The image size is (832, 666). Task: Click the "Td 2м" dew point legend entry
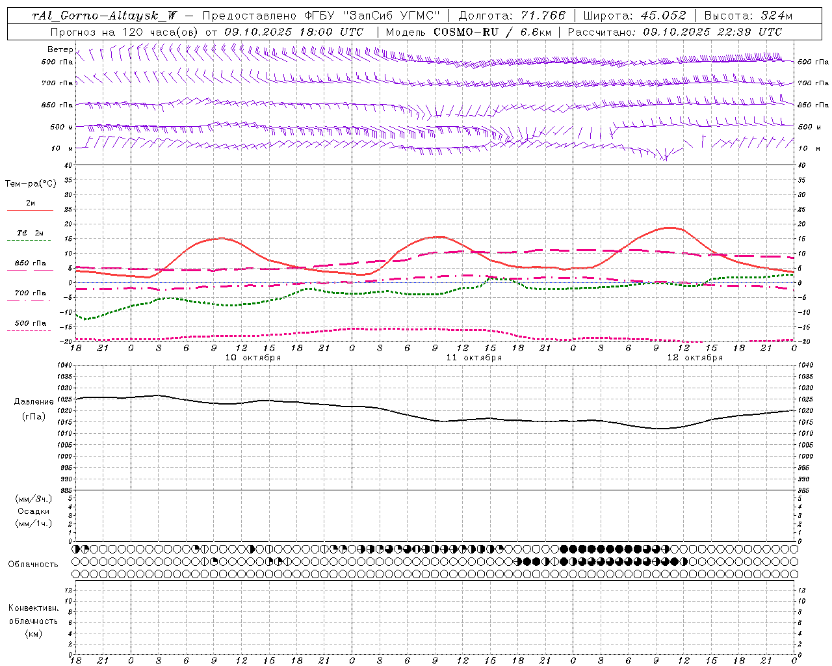click(x=30, y=233)
